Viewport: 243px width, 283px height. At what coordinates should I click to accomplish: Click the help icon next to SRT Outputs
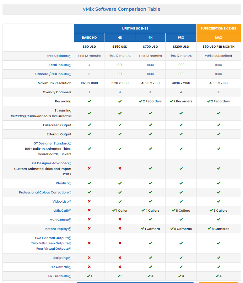(70, 276)
